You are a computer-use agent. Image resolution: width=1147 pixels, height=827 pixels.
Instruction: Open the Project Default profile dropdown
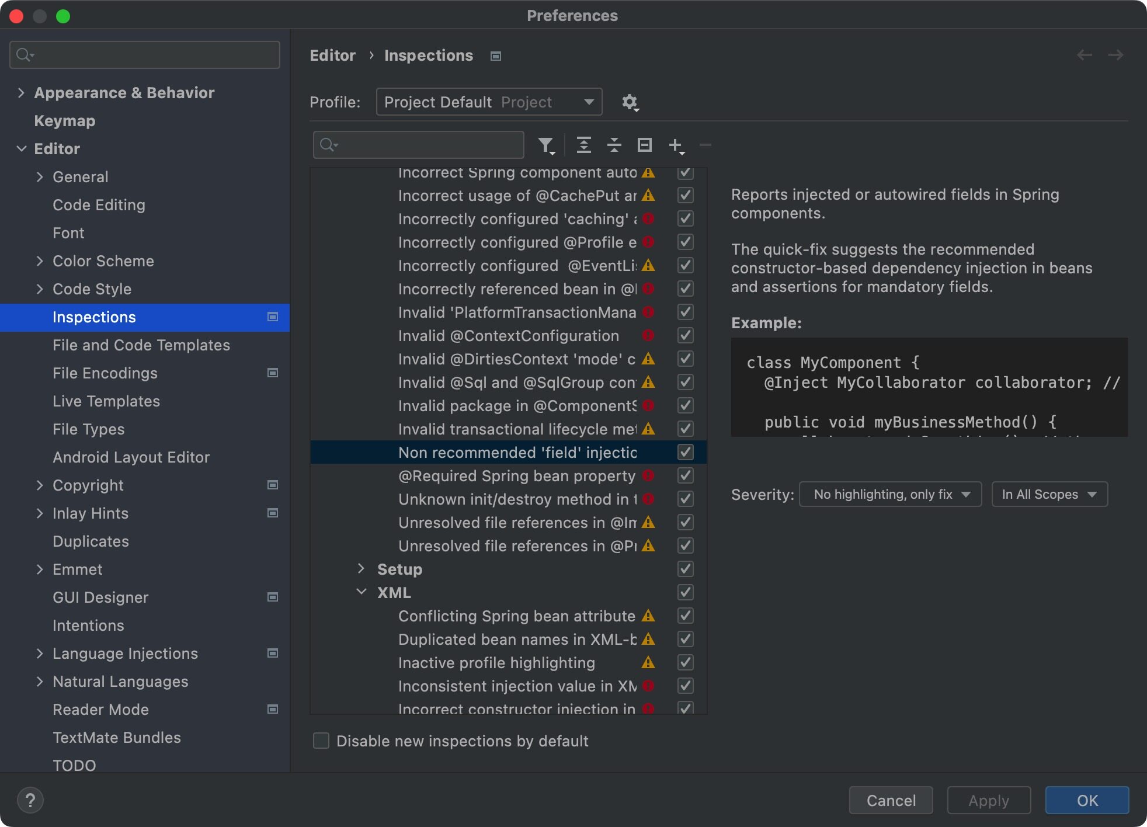[x=489, y=102]
